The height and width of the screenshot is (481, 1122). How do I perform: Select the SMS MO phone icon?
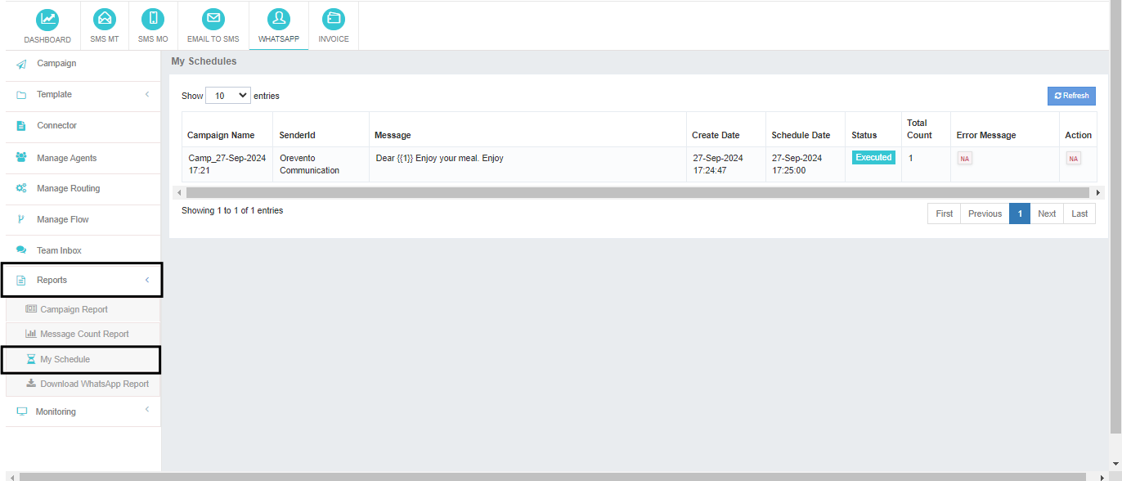pyautogui.click(x=153, y=19)
